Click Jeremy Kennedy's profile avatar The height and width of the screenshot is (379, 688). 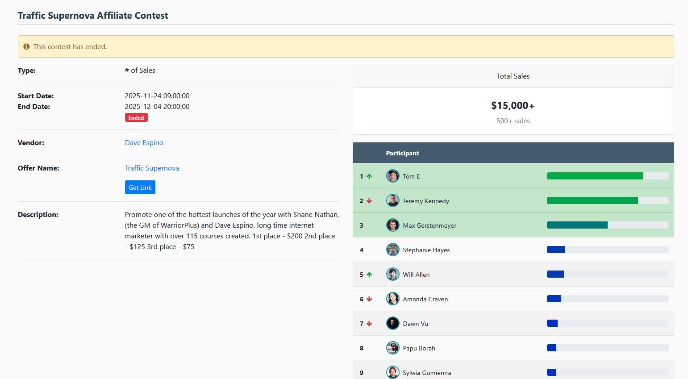pyautogui.click(x=392, y=201)
